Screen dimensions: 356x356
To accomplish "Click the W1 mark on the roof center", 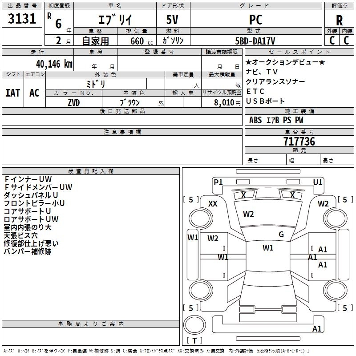I will (268, 248).
